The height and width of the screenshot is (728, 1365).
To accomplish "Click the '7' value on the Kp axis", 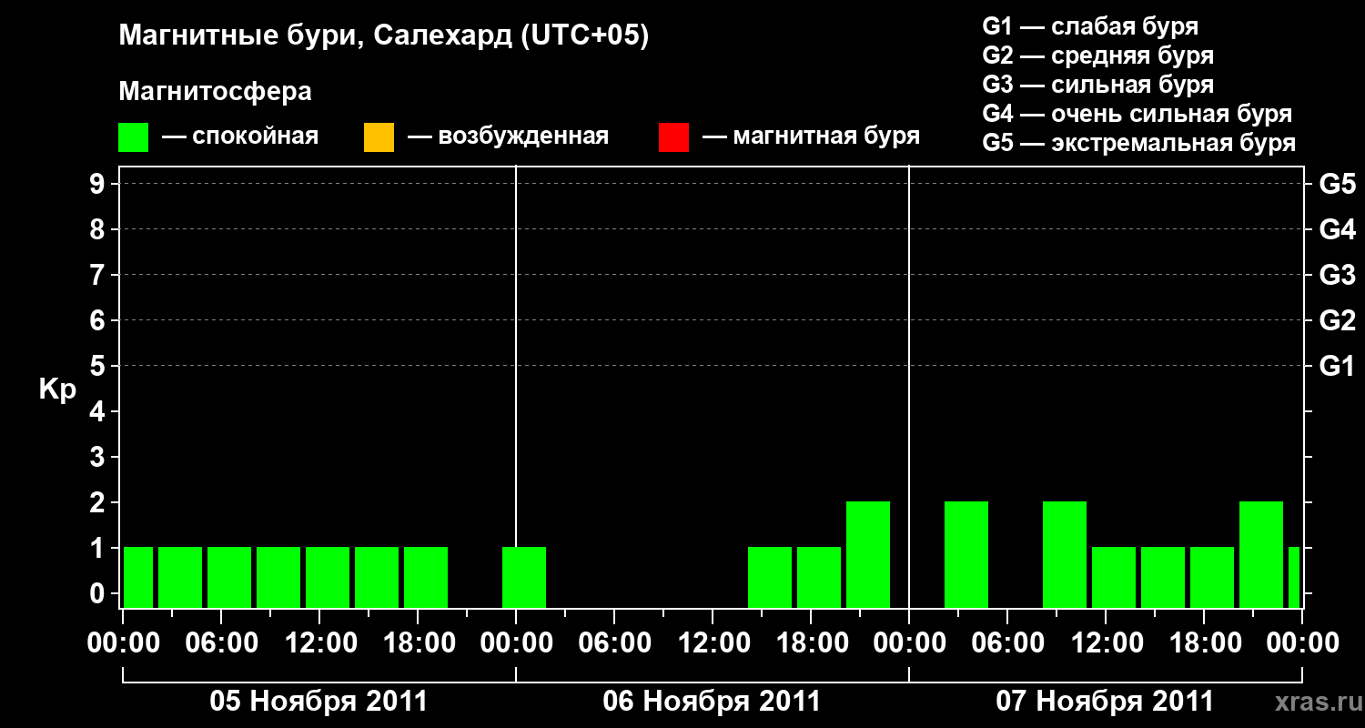I will pyautogui.click(x=99, y=275).
